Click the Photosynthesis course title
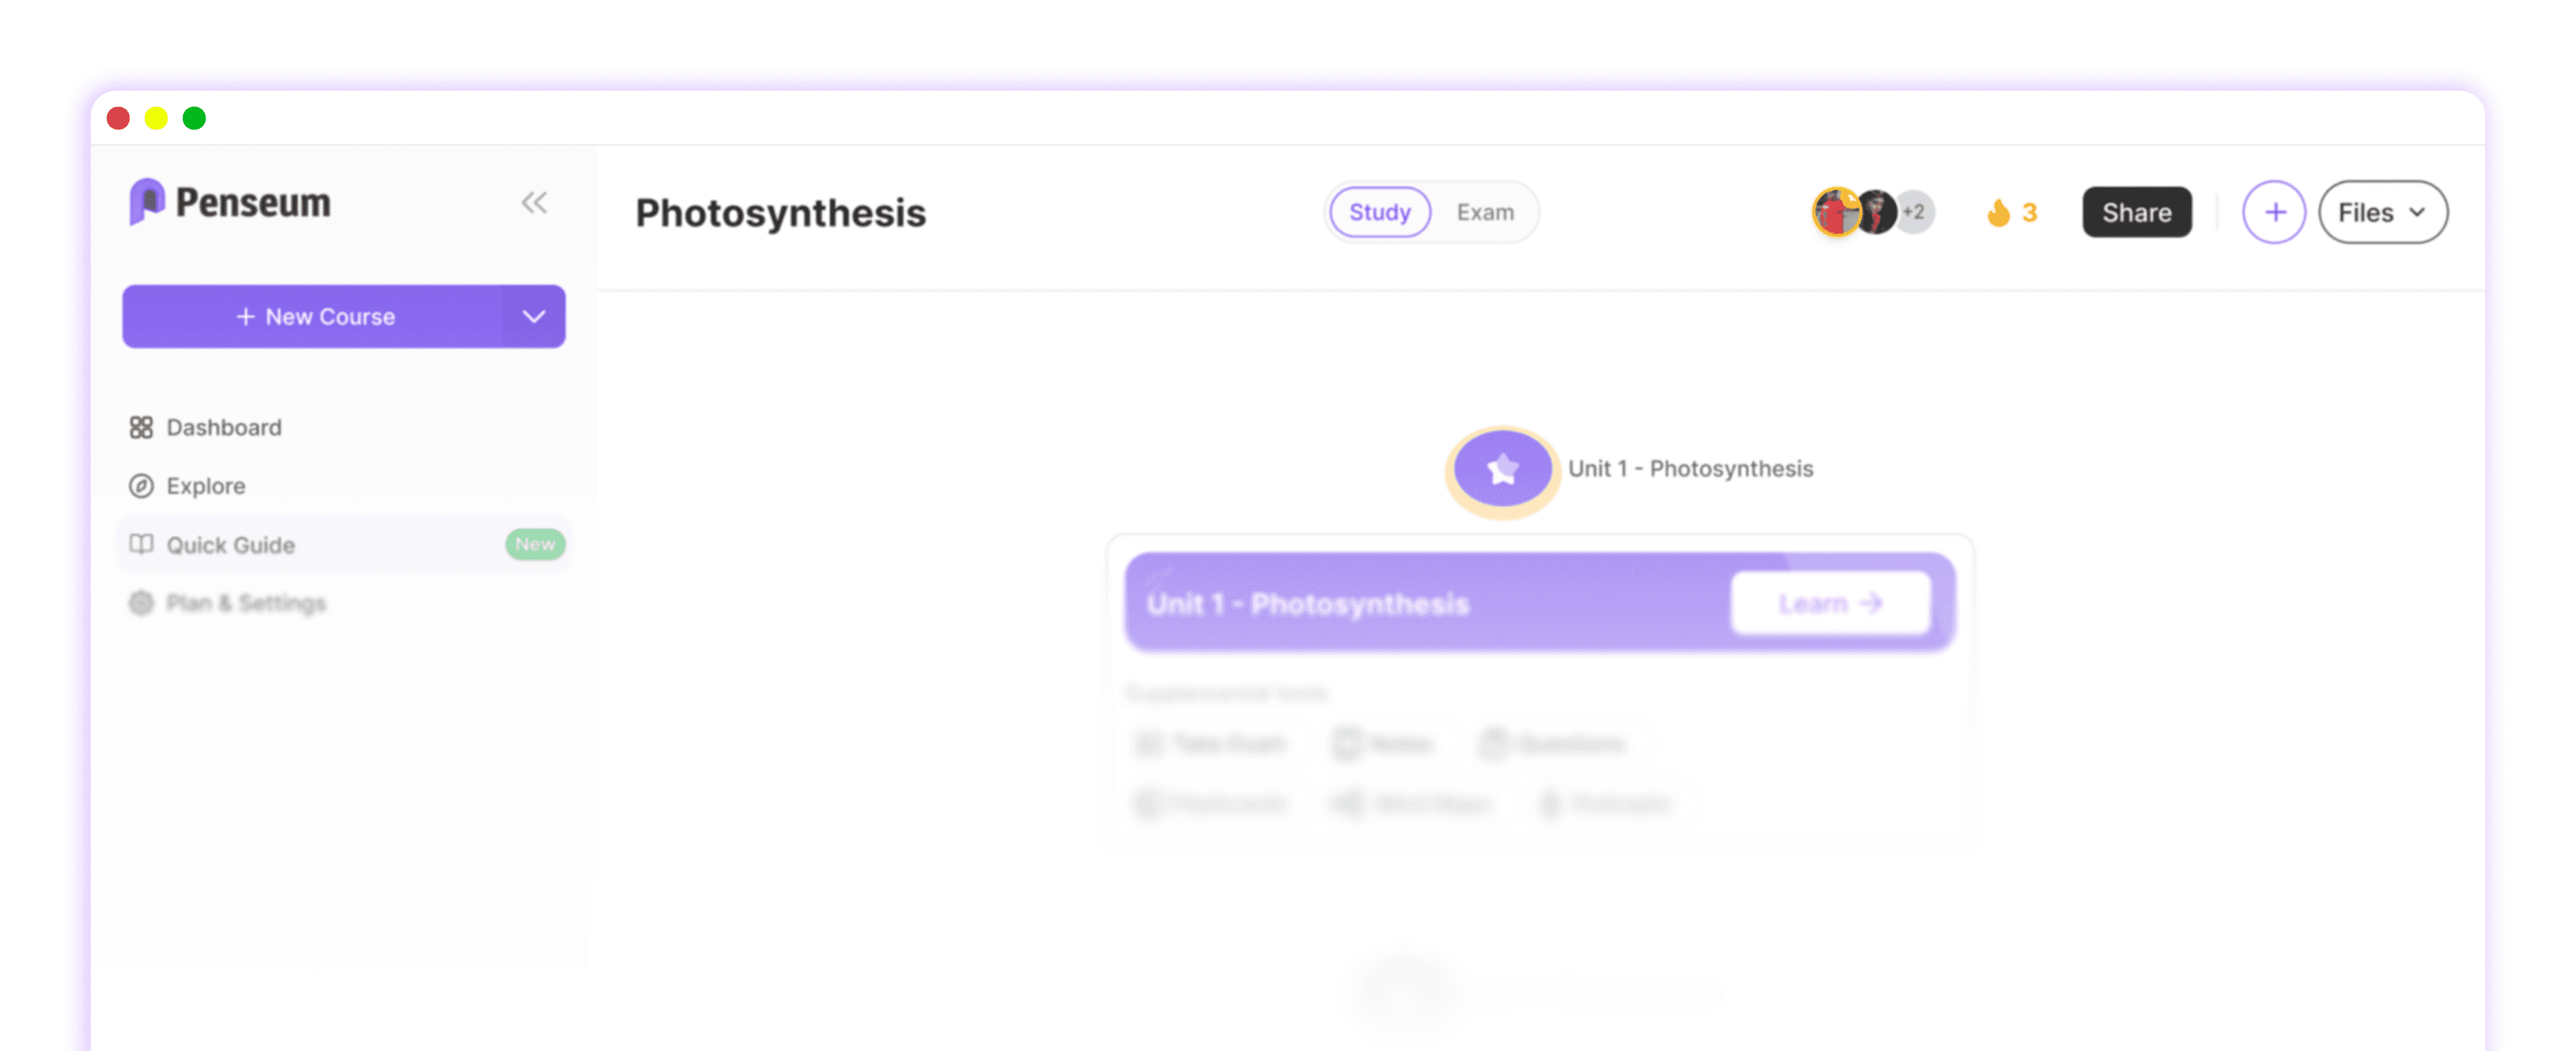 (x=781, y=212)
